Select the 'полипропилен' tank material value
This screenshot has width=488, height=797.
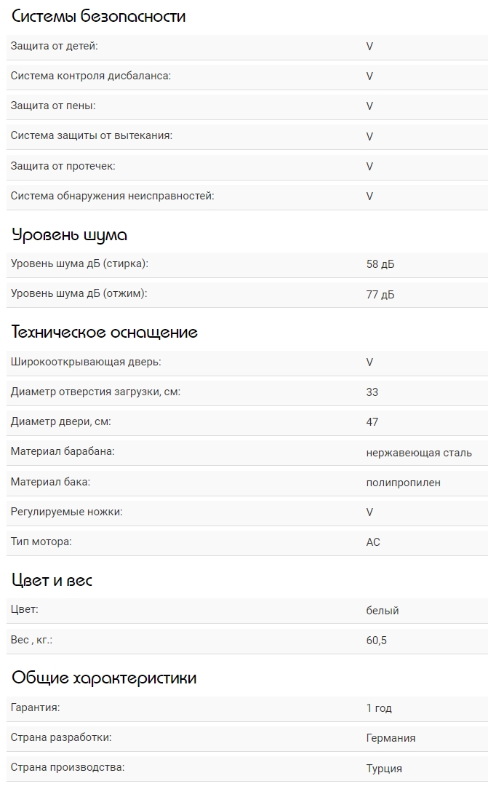click(x=403, y=482)
